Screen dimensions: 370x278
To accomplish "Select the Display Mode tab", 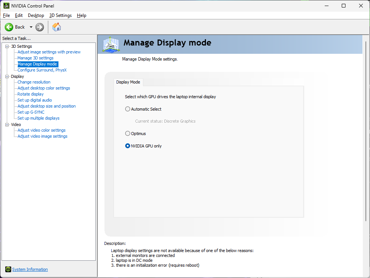I will coord(128,82).
